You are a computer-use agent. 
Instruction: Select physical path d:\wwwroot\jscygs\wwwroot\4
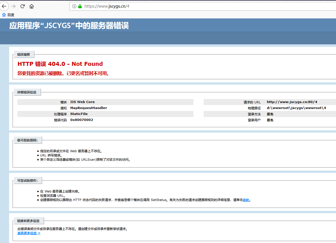pos(296,108)
